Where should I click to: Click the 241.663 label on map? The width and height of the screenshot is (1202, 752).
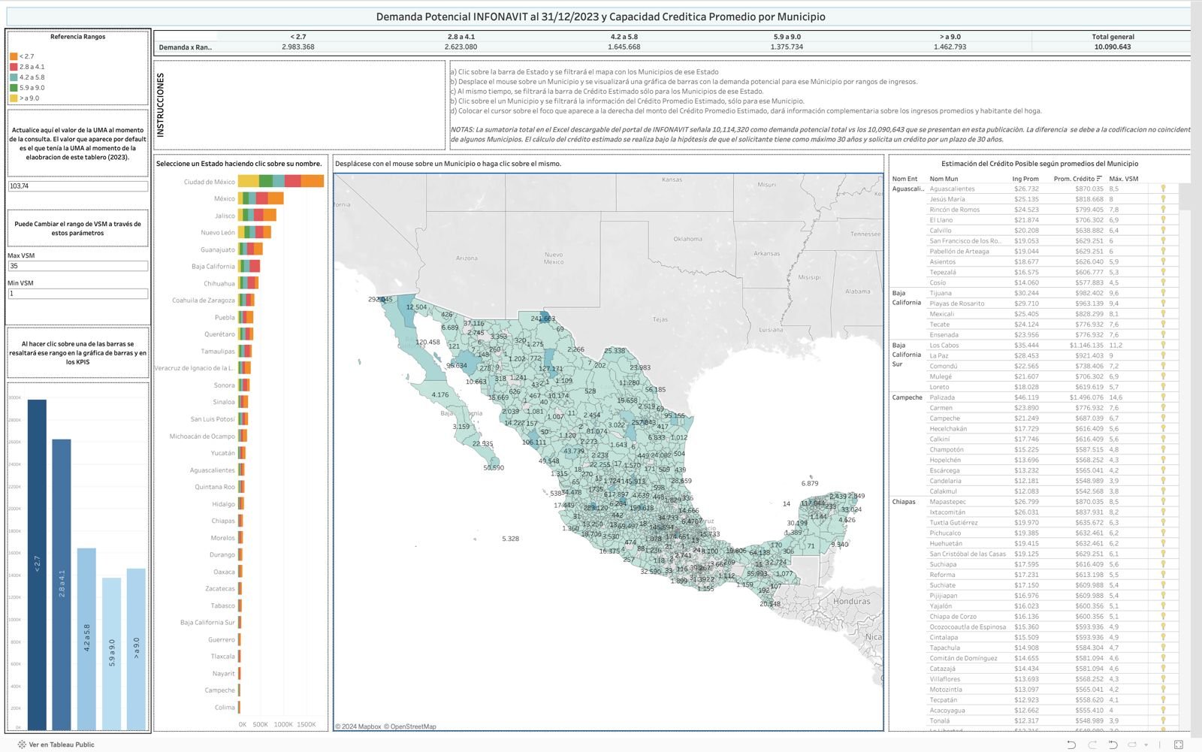(x=543, y=319)
